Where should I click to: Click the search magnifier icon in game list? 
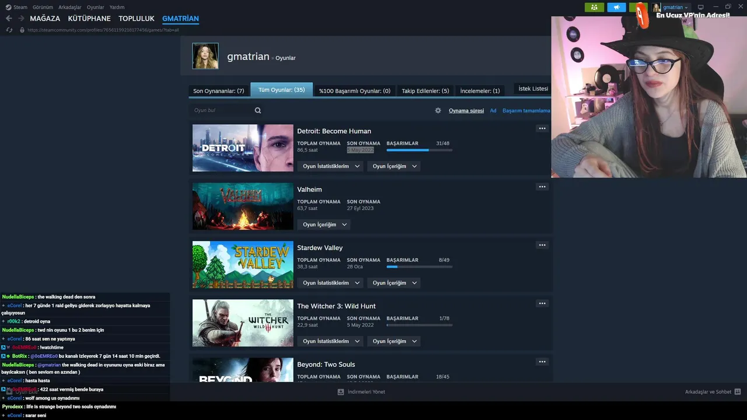[258, 110]
